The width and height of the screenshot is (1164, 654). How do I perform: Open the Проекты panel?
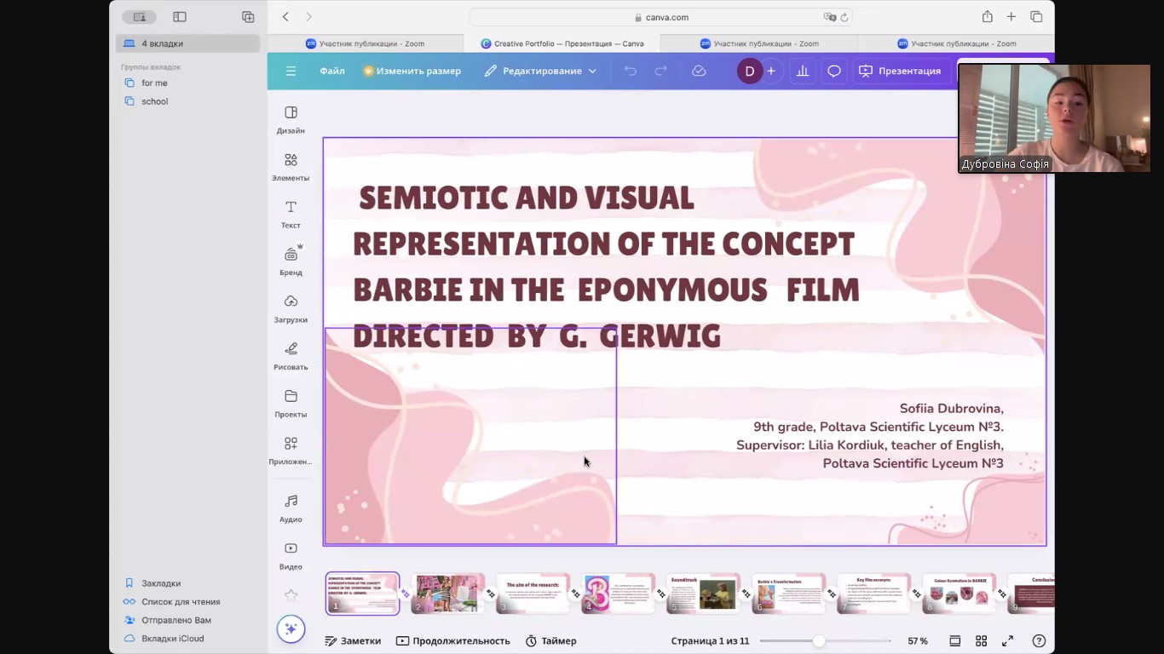click(291, 404)
